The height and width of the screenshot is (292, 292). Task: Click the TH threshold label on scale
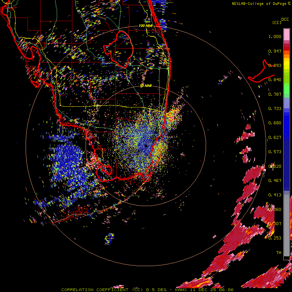pyautogui.click(x=279, y=252)
